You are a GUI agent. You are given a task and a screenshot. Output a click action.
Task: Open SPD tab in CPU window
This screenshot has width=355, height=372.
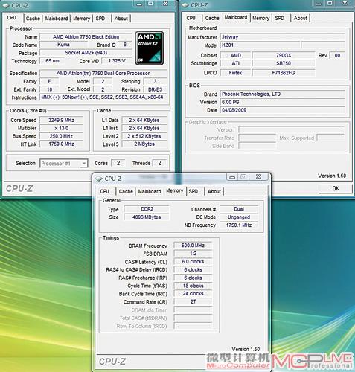tap(100, 19)
